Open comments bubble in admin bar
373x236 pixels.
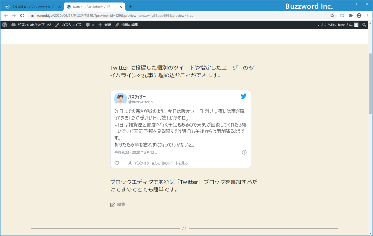coord(90,25)
